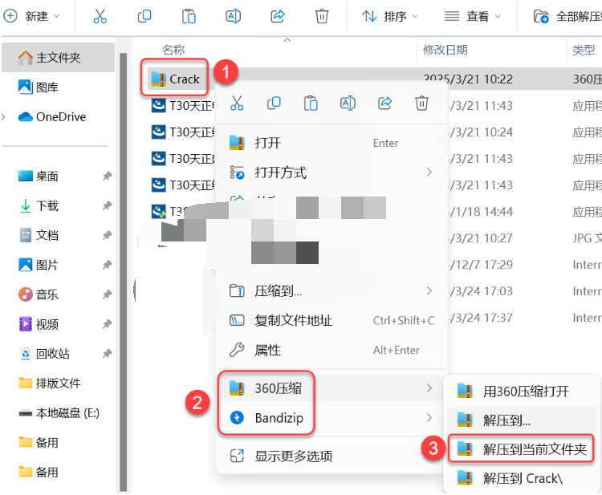Share via context menu share icon
This screenshot has height=495, width=602.
[384, 103]
